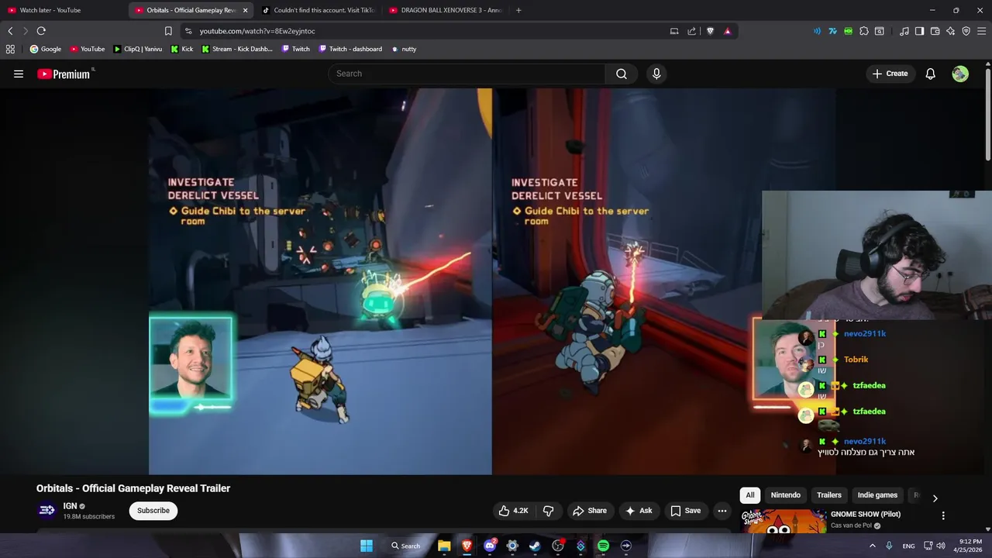Open the Brave main menu
992x558 pixels.
point(982,31)
